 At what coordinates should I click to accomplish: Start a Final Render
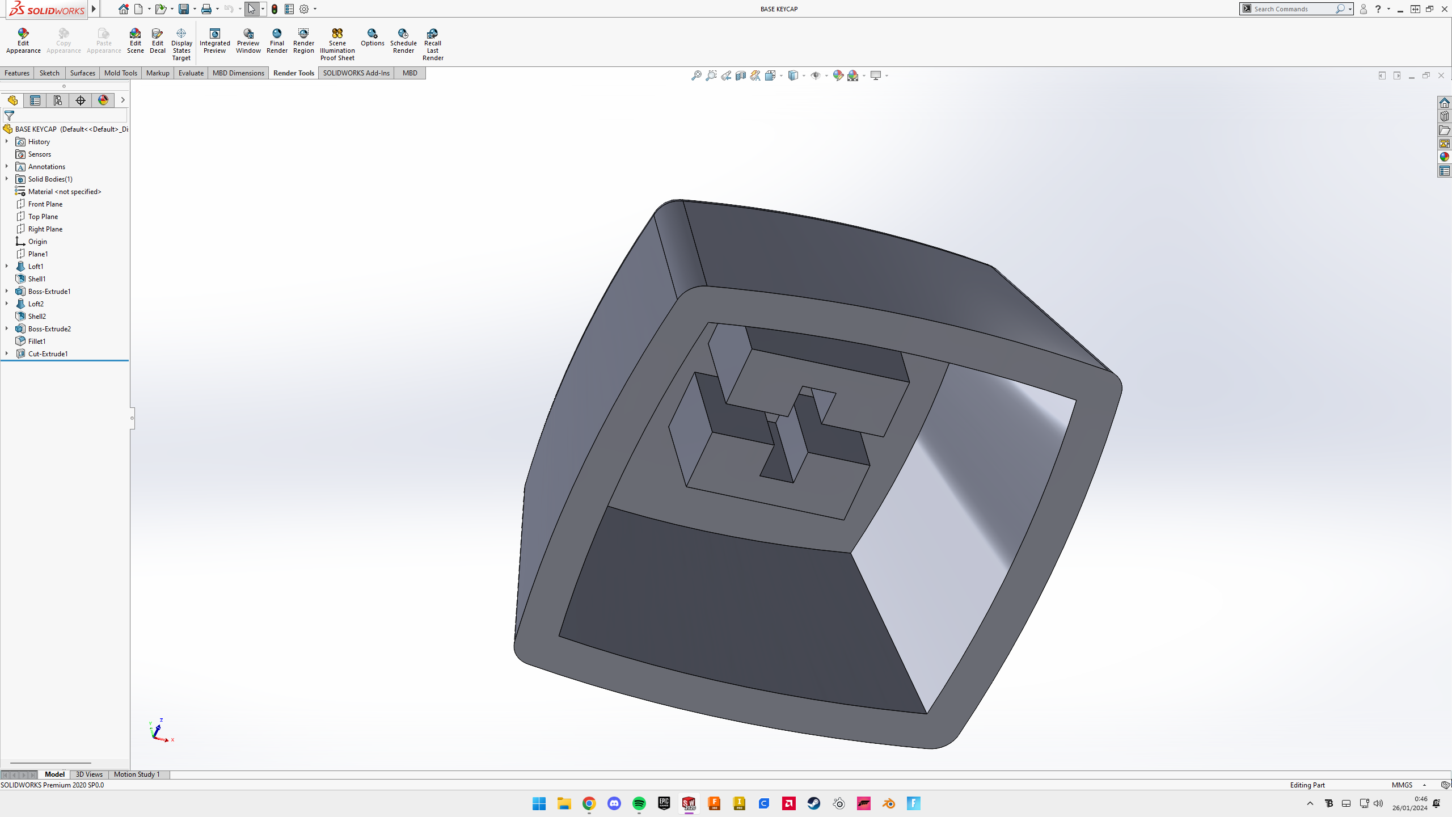277,41
